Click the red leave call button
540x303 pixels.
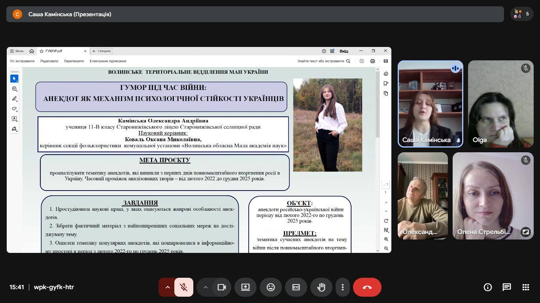coord(367,287)
